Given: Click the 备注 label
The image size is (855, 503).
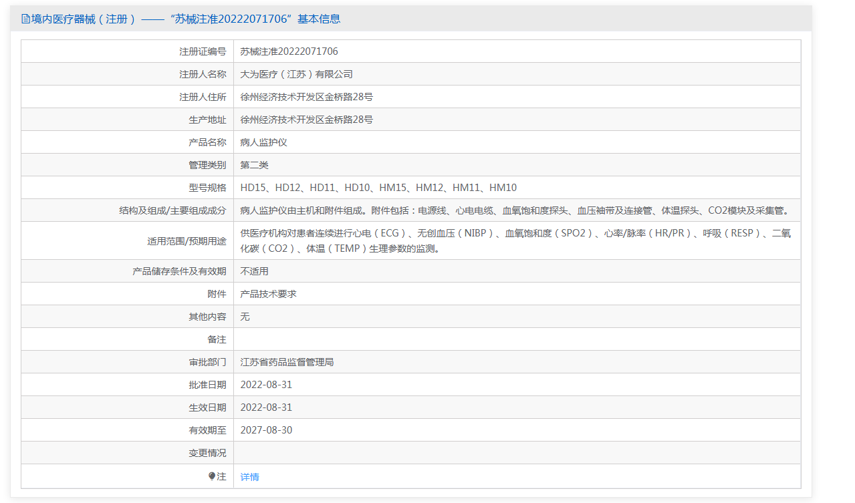Looking at the screenshot, I should [217, 339].
